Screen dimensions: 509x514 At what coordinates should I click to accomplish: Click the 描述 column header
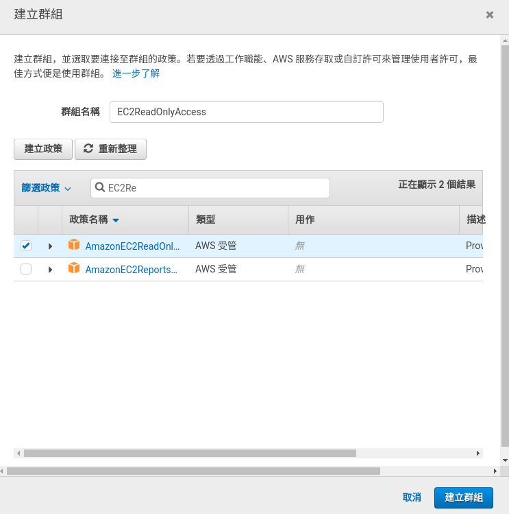click(x=471, y=220)
